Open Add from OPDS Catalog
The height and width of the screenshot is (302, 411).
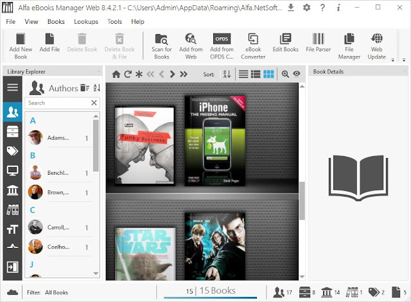222,46
